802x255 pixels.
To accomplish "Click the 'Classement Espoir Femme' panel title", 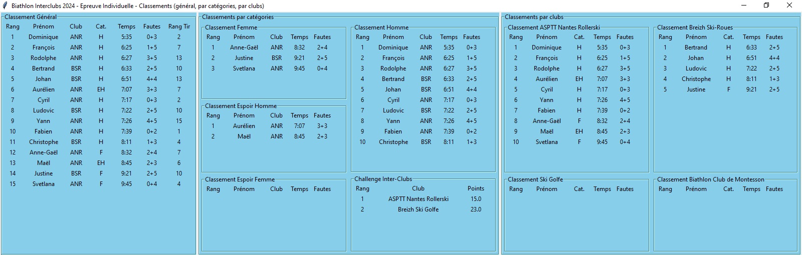I will pyautogui.click(x=240, y=179).
